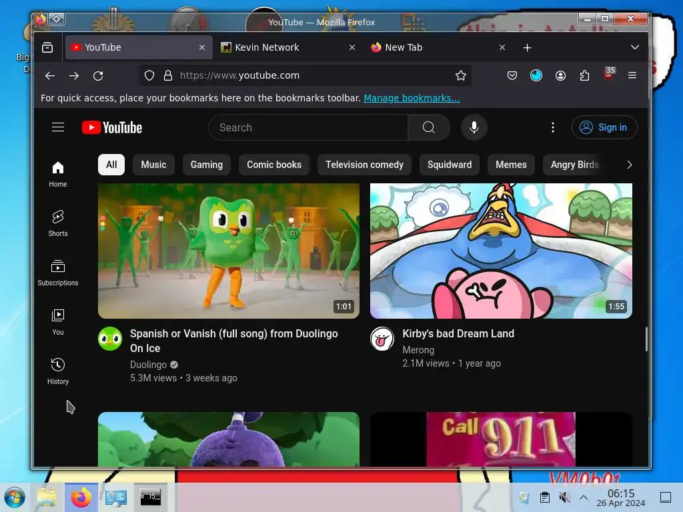Open the YouTube guide hamburger menu
Image resolution: width=683 pixels, height=512 pixels.
coord(58,127)
